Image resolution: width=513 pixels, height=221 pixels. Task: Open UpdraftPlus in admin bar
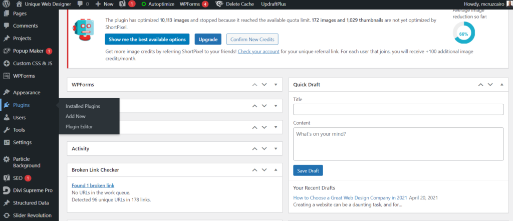pos(274,4)
